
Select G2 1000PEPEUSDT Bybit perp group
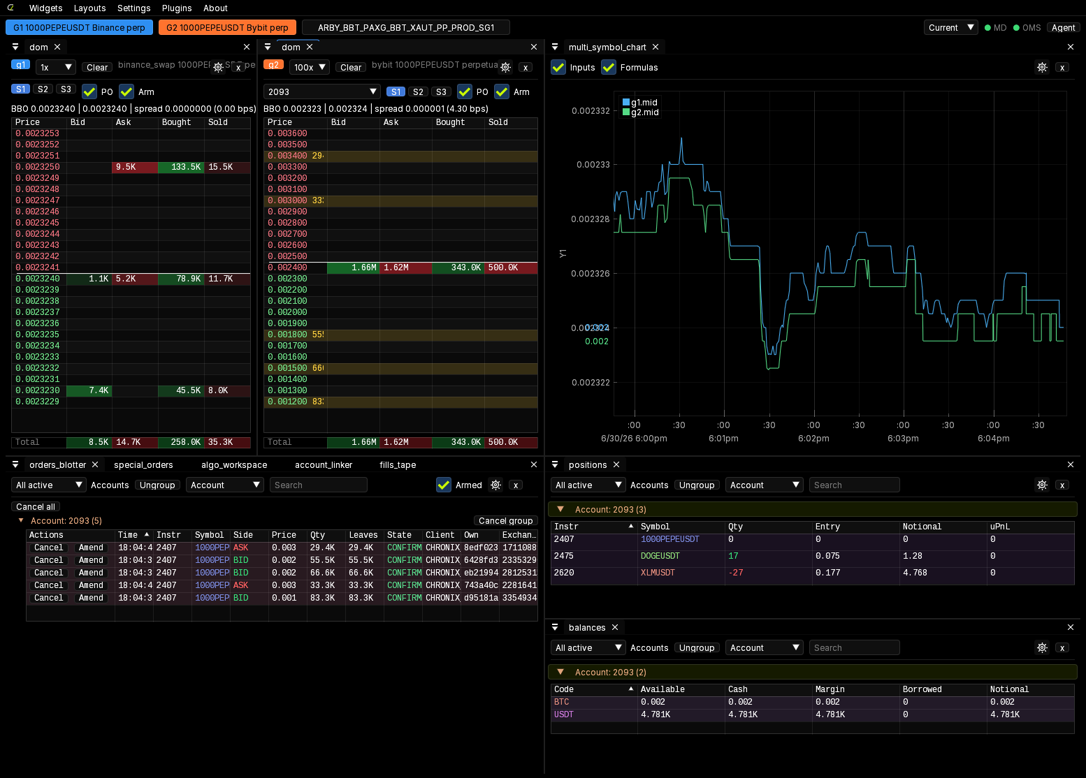pyautogui.click(x=227, y=27)
